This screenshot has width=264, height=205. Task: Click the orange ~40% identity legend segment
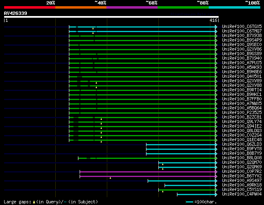[81, 7]
